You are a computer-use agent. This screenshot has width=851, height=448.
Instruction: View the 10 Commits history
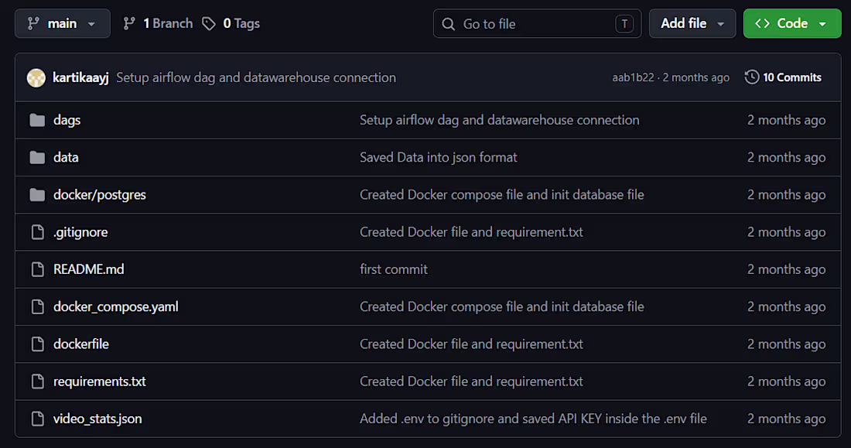pos(783,77)
